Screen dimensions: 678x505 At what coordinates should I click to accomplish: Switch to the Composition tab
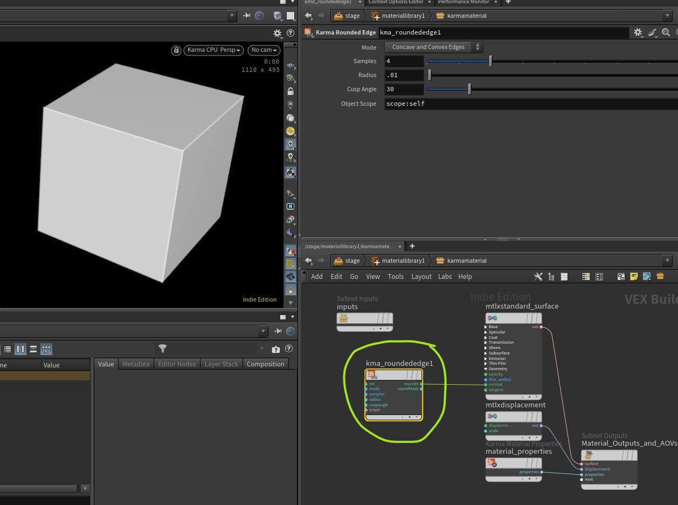pyautogui.click(x=265, y=364)
